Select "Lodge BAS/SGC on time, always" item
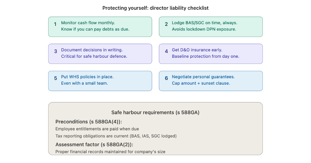Viewport: 311px width, 163px height. point(205,23)
